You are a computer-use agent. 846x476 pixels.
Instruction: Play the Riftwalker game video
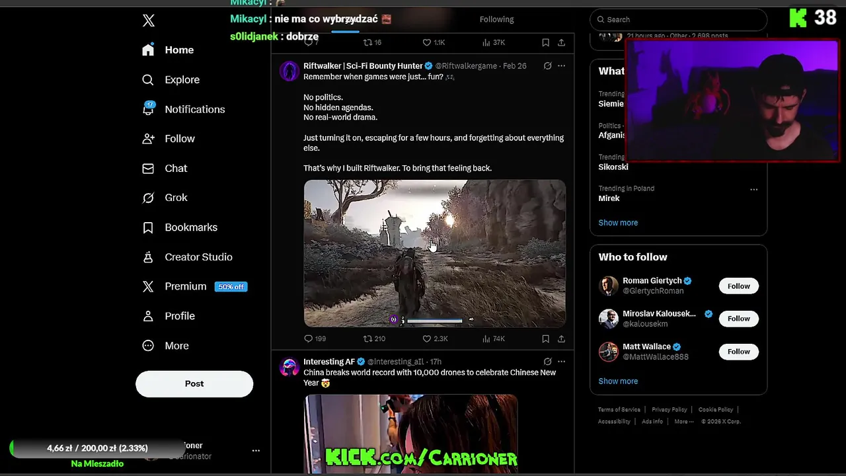(x=434, y=253)
